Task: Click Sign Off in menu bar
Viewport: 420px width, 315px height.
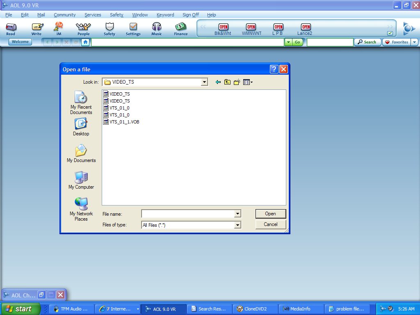Action: [190, 15]
